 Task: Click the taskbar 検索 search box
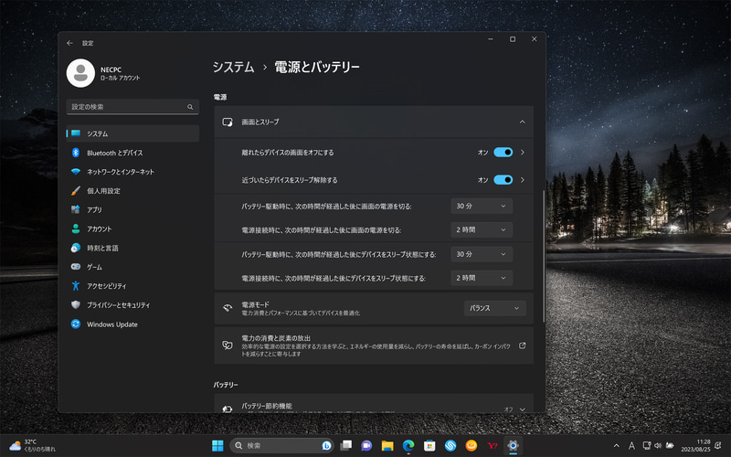281,446
